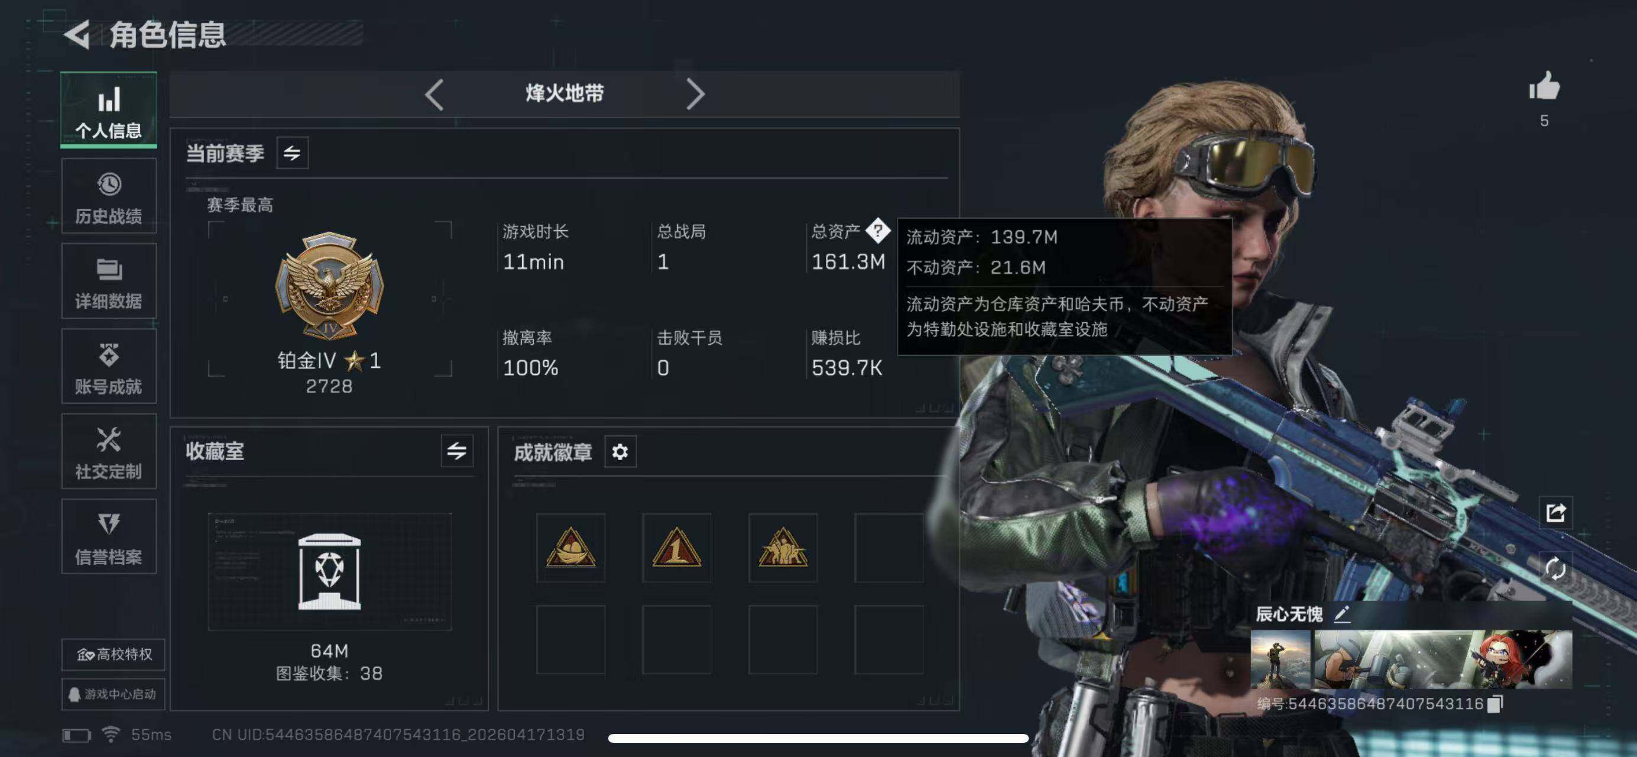The width and height of the screenshot is (1637, 757).
Task: Edit the nickname 辰心无愧 with the pencil icon
Action: point(1341,614)
